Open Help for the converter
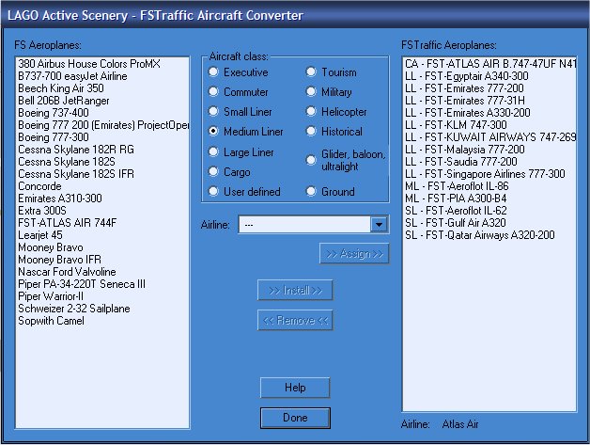Screen dimensions: 590x445 (x=295, y=388)
